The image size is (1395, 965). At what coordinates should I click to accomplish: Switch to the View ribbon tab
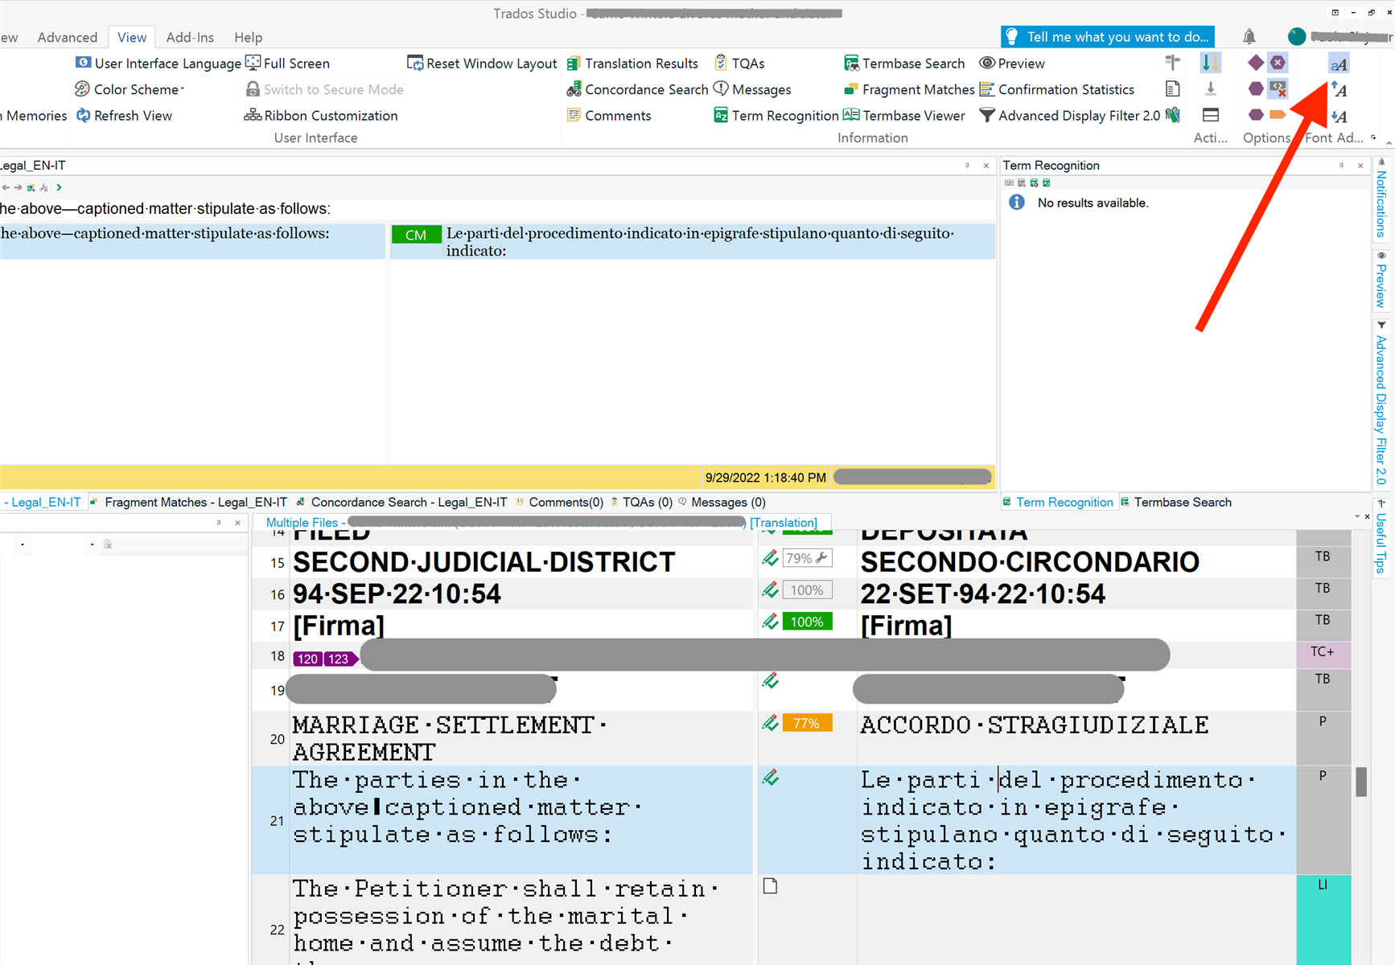(x=132, y=37)
